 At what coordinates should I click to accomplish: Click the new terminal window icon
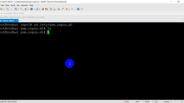[x=16, y=9]
